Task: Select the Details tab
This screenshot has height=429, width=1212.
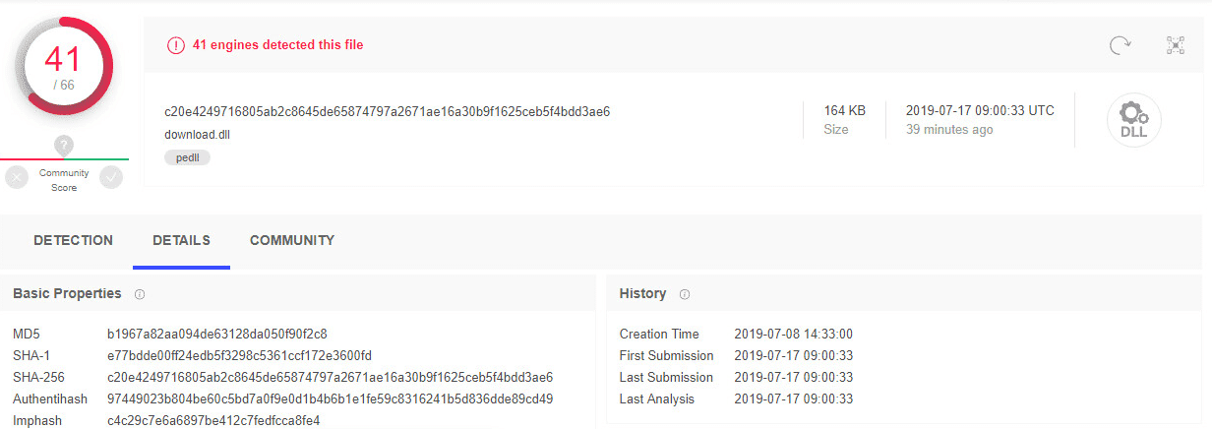Action: click(x=181, y=240)
